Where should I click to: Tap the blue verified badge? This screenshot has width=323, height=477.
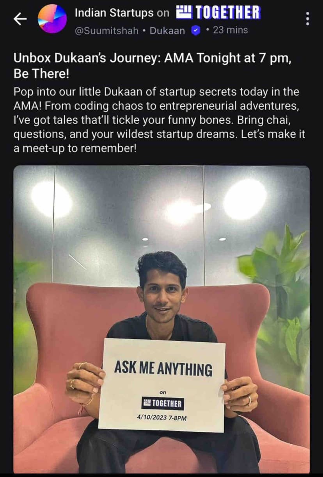(196, 30)
